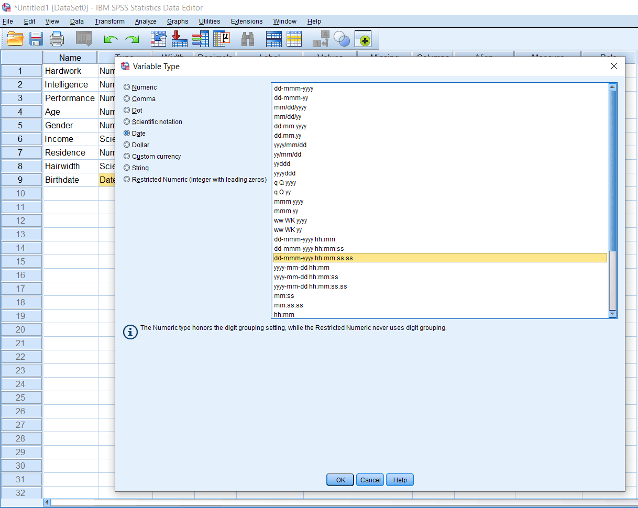
Task: Open the Transform menu
Action: [x=109, y=21]
